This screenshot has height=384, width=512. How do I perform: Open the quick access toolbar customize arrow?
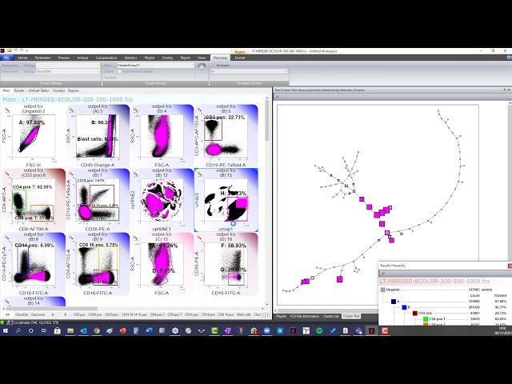(x=26, y=50)
